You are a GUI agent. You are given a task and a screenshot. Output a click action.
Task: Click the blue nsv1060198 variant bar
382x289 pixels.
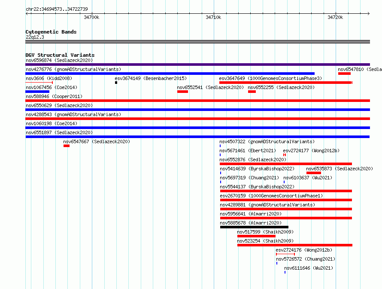197,128
